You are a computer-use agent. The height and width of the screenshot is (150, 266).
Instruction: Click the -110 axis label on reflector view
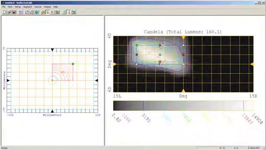[x=10, y=115]
